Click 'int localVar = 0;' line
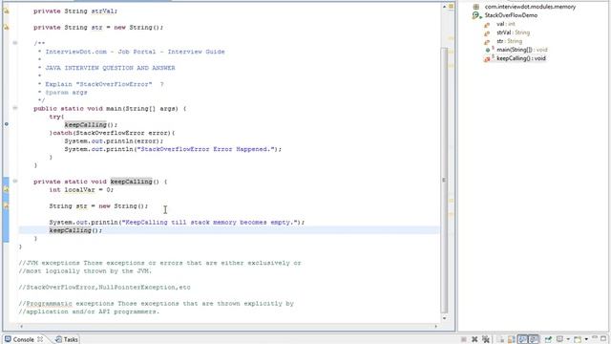This screenshot has width=611, height=344. [81, 190]
